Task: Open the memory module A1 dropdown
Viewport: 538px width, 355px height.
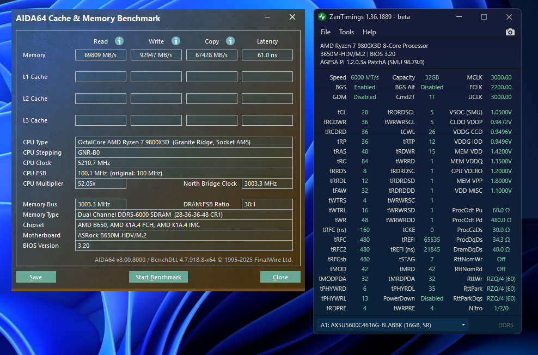Action: tap(393, 325)
